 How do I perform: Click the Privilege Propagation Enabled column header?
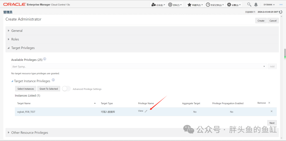pyautogui.click(x=228, y=103)
